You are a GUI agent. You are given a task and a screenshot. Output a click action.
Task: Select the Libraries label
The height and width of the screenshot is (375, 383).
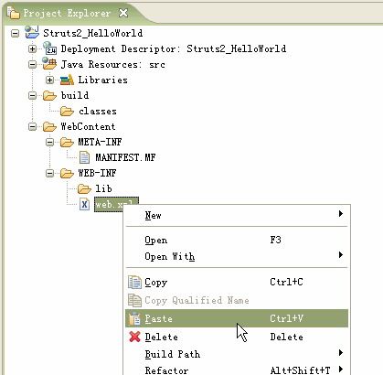pyautogui.click(x=102, y=80)
